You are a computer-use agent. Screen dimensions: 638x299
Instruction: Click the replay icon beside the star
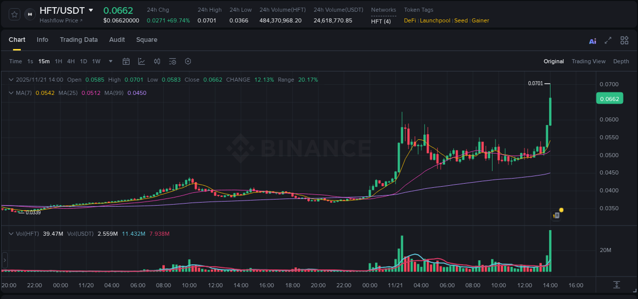29,14
